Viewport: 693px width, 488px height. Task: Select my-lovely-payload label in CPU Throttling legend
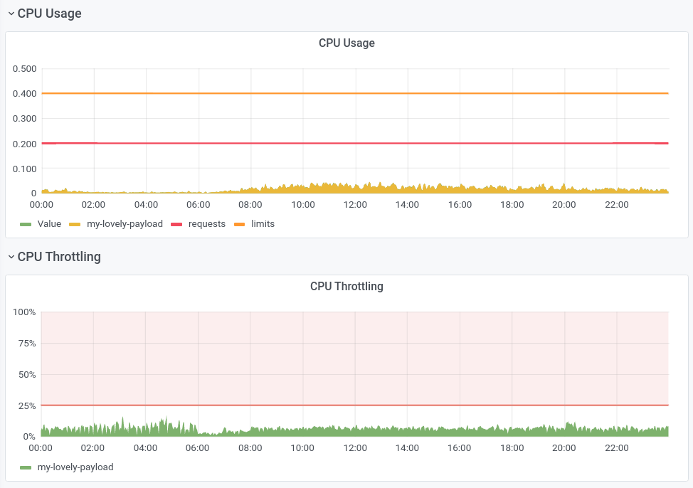[x=75, y=467]
